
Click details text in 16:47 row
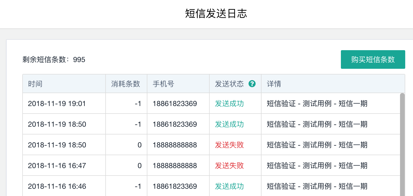pos(317,165)
